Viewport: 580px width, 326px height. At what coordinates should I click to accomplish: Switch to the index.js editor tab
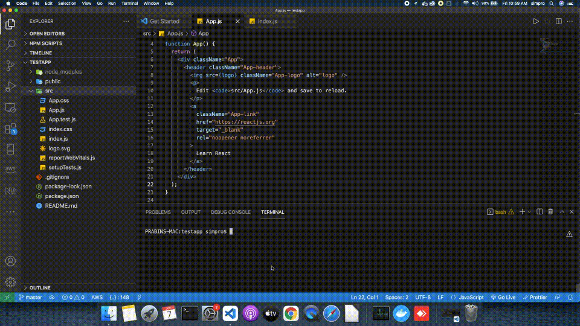(x=267, y=22)
